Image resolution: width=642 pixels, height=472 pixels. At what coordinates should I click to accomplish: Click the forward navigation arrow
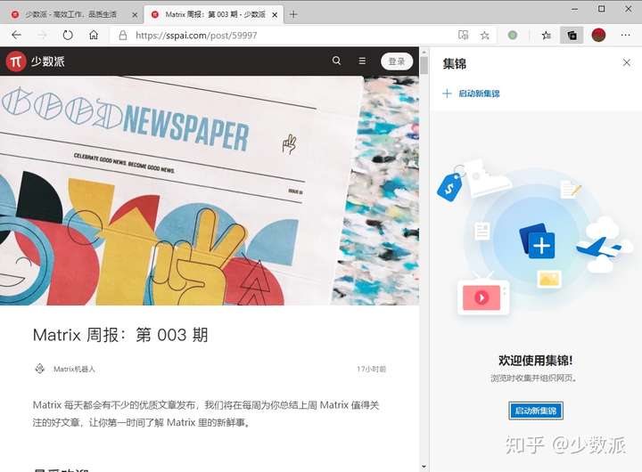42,35
